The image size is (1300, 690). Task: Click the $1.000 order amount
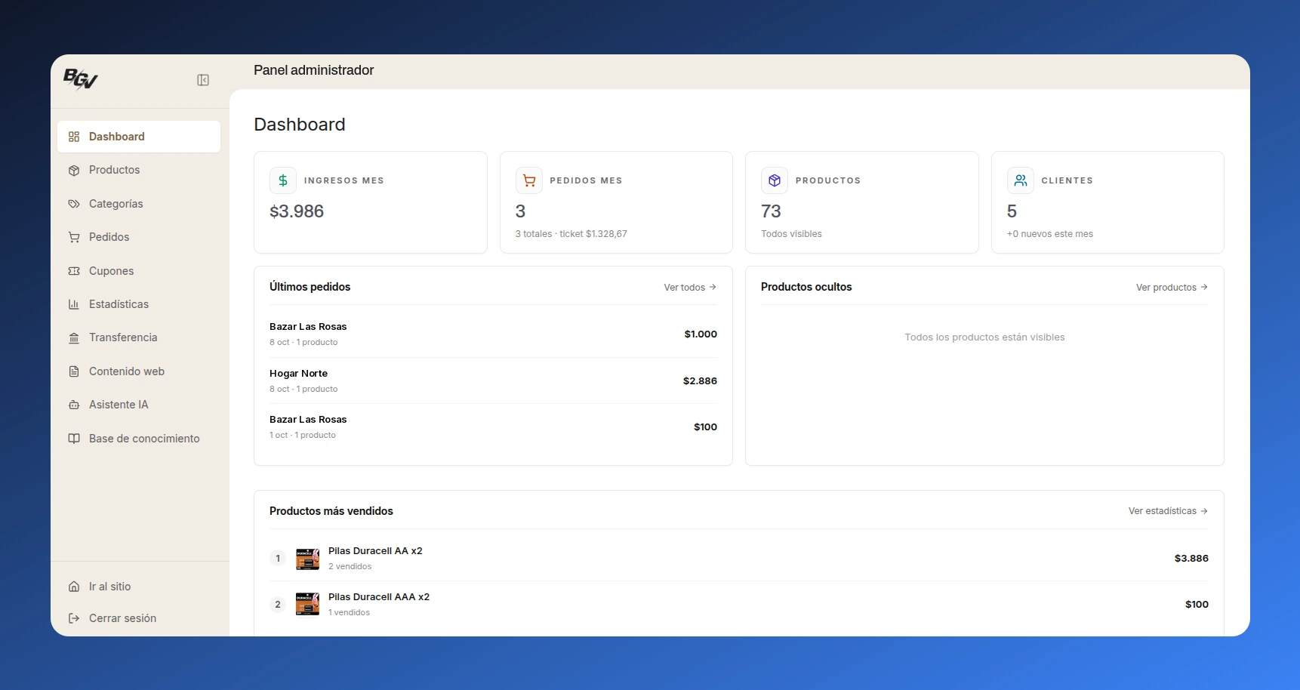tap(701, 334)
